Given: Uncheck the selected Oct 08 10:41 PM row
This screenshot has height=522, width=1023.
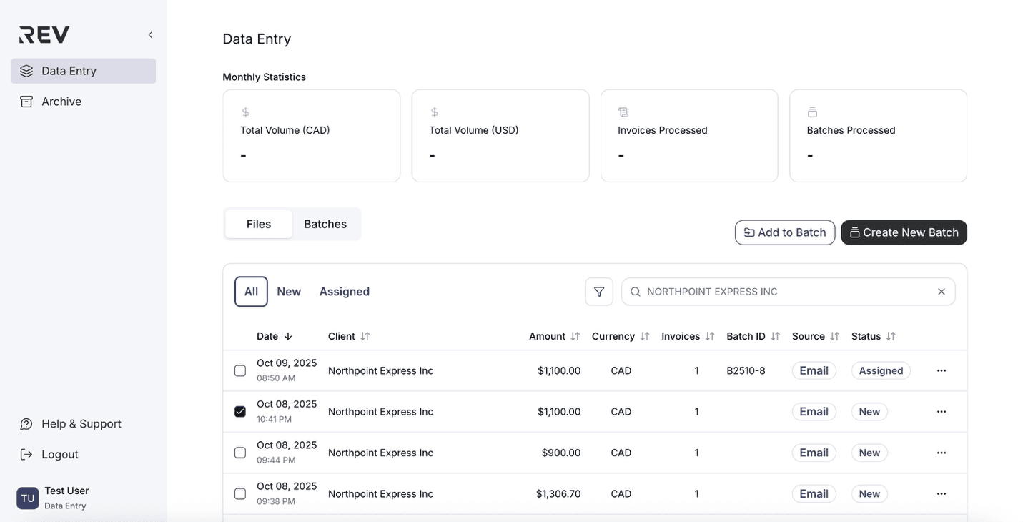Looking at the screenshot, I should coord(239,411).
